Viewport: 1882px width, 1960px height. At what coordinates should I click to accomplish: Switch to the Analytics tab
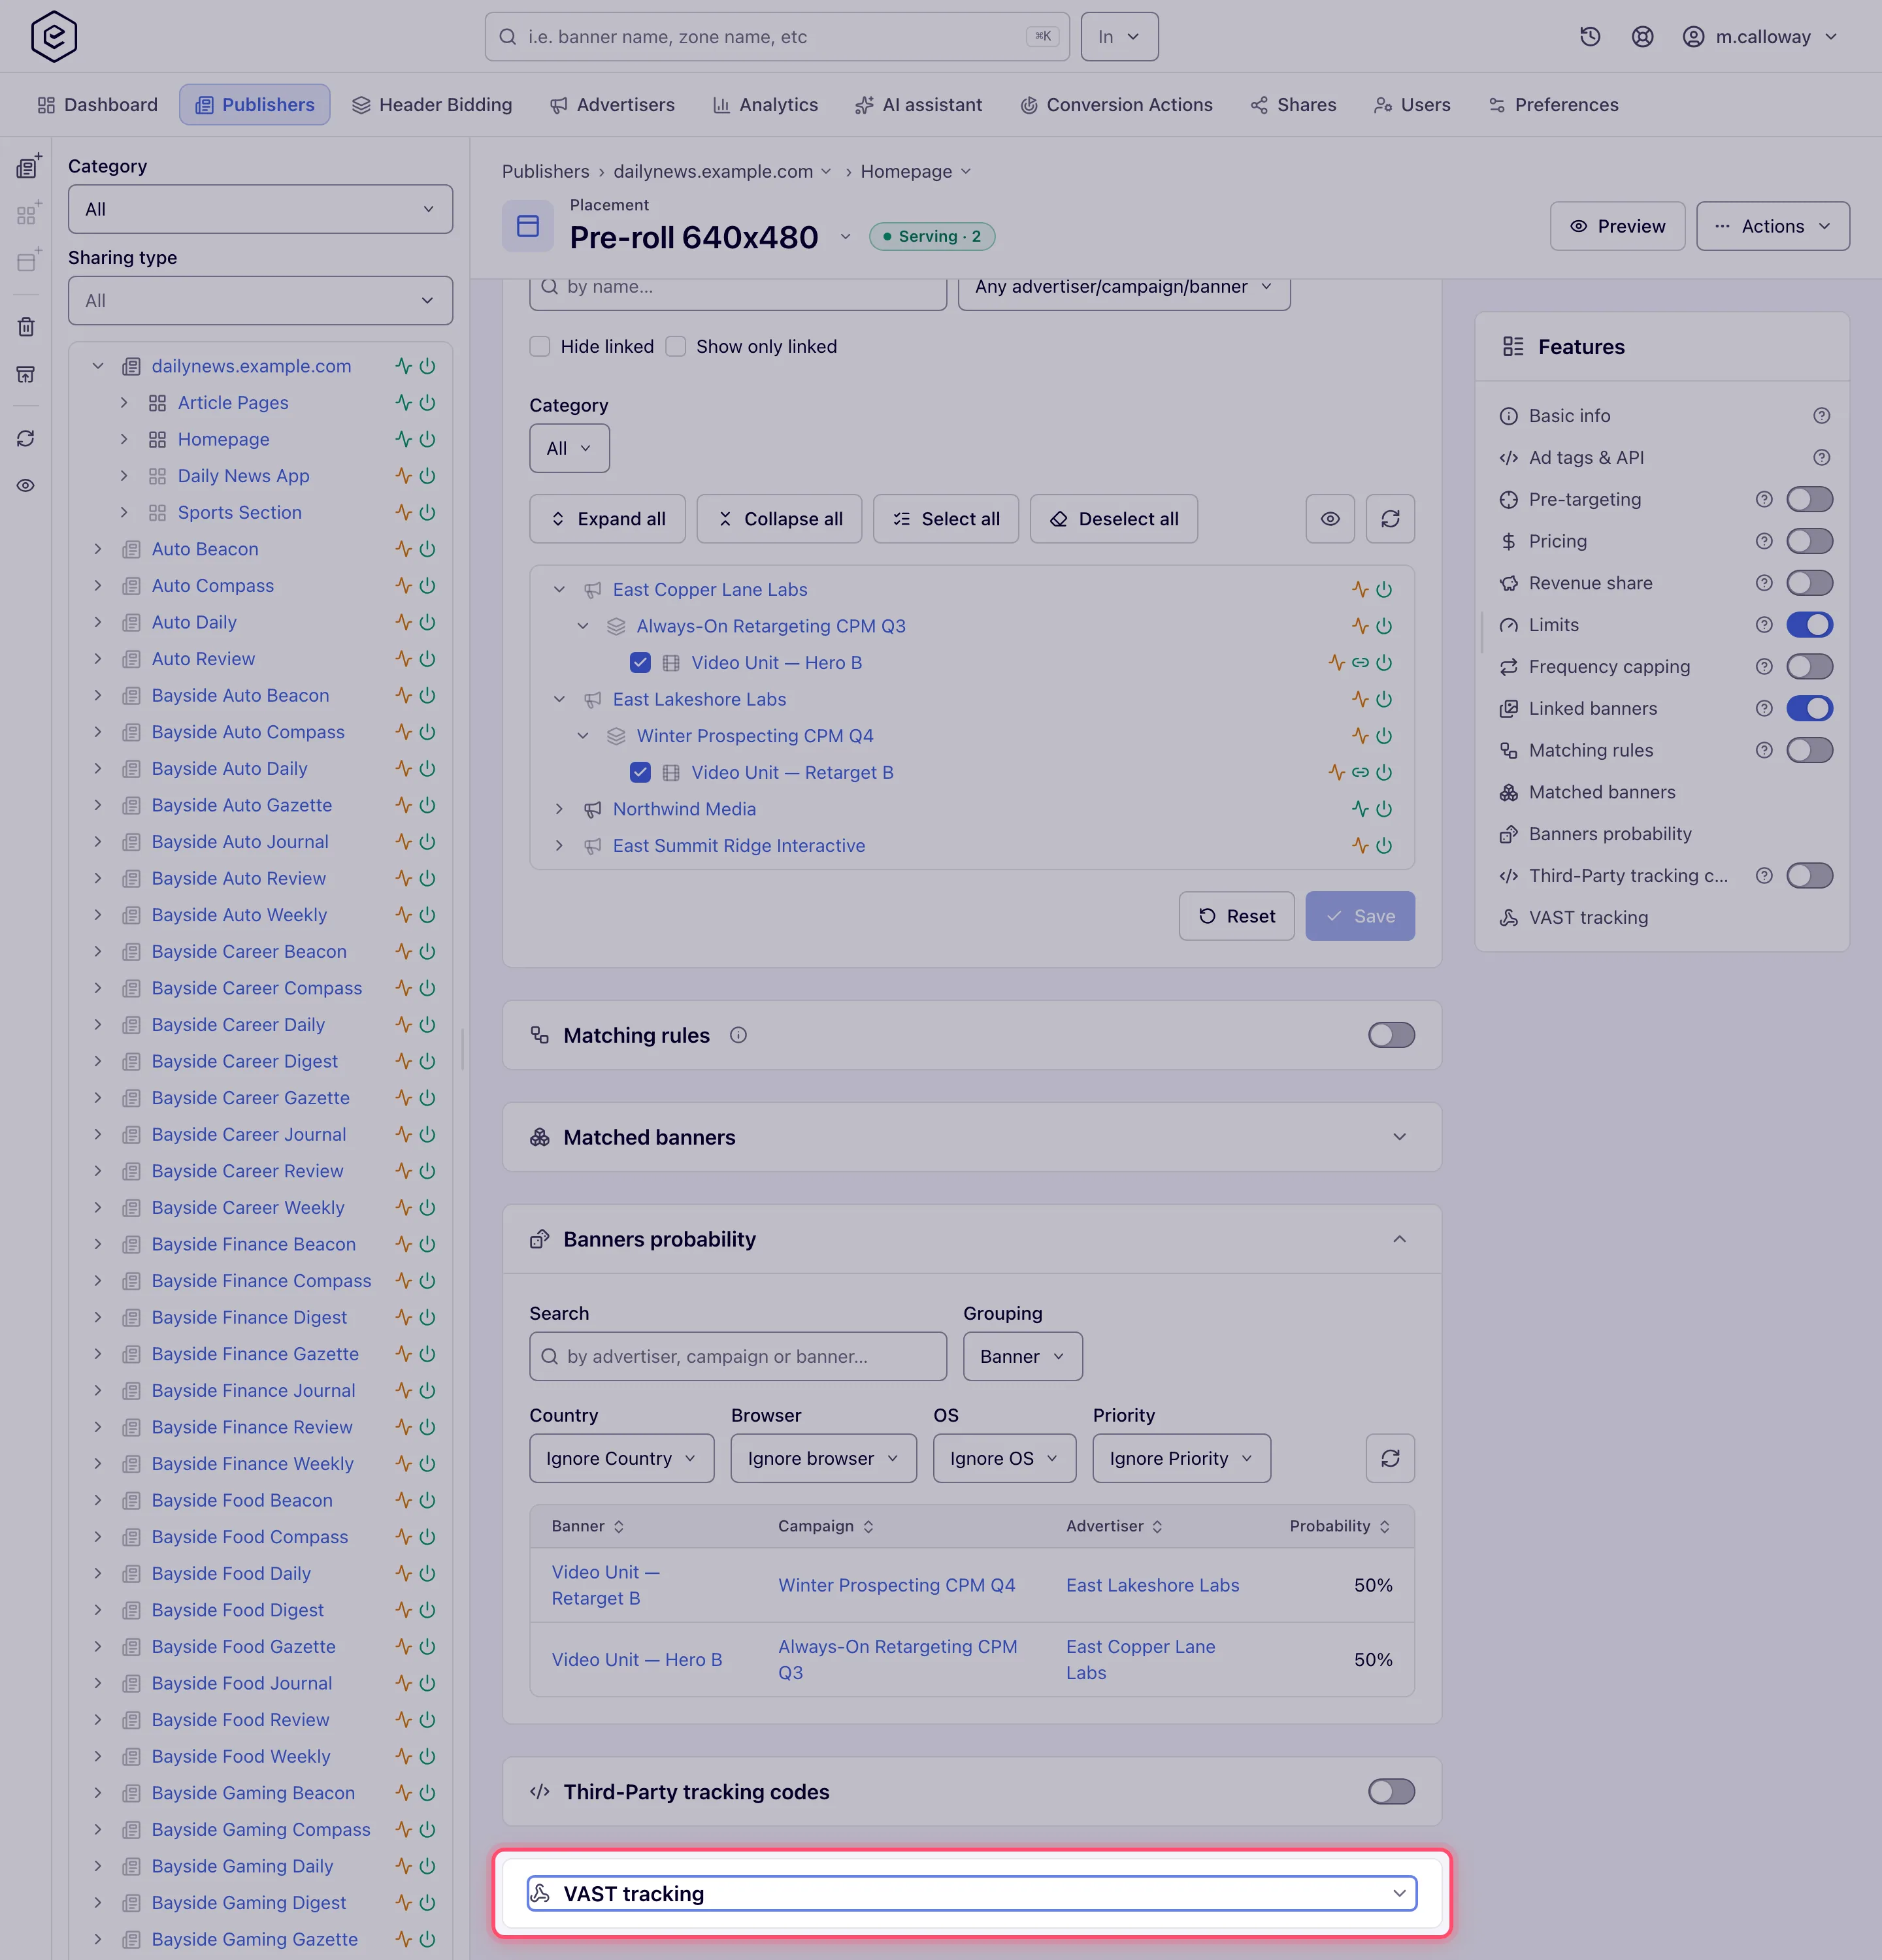click(x=765, y=105)
